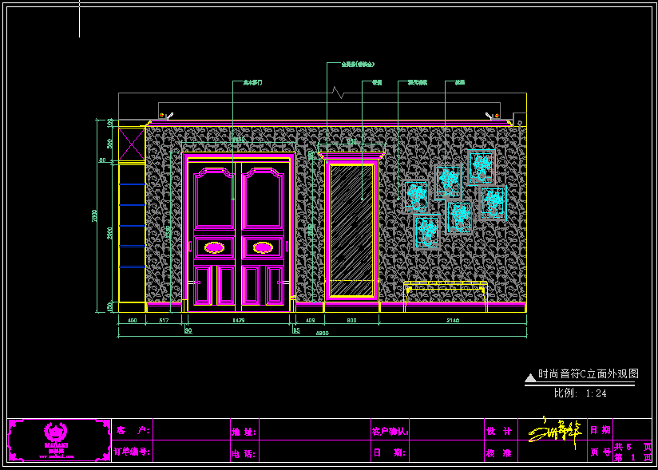
Task: Select the 409 width dimension
Action: click(x=310, y=320)
